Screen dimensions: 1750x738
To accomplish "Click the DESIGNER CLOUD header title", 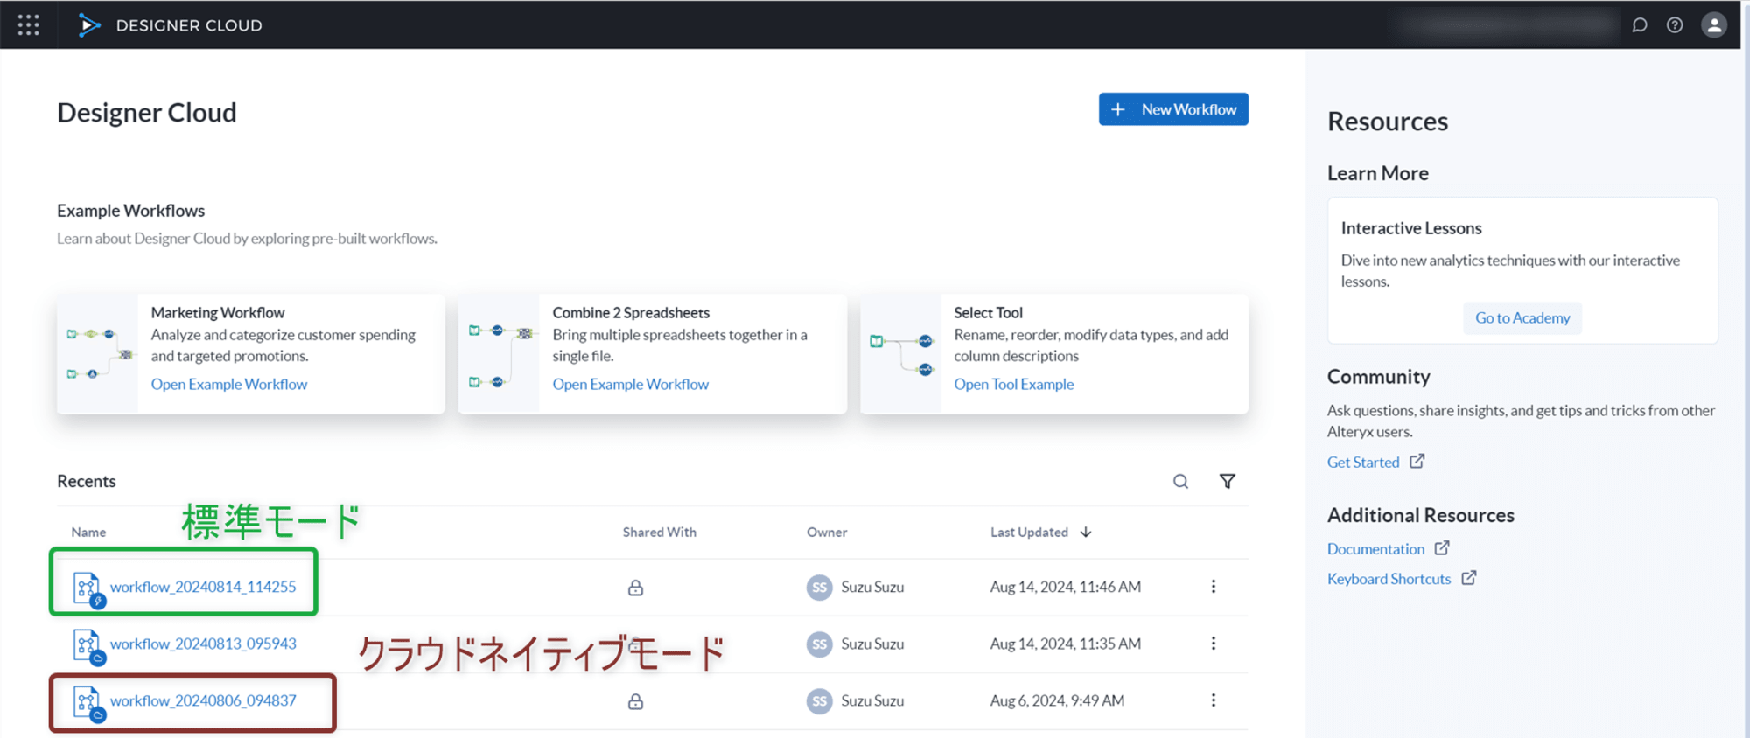I will click(x=189, y=25).
